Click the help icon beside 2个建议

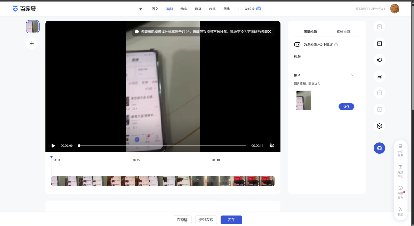[x=336, y=45]
